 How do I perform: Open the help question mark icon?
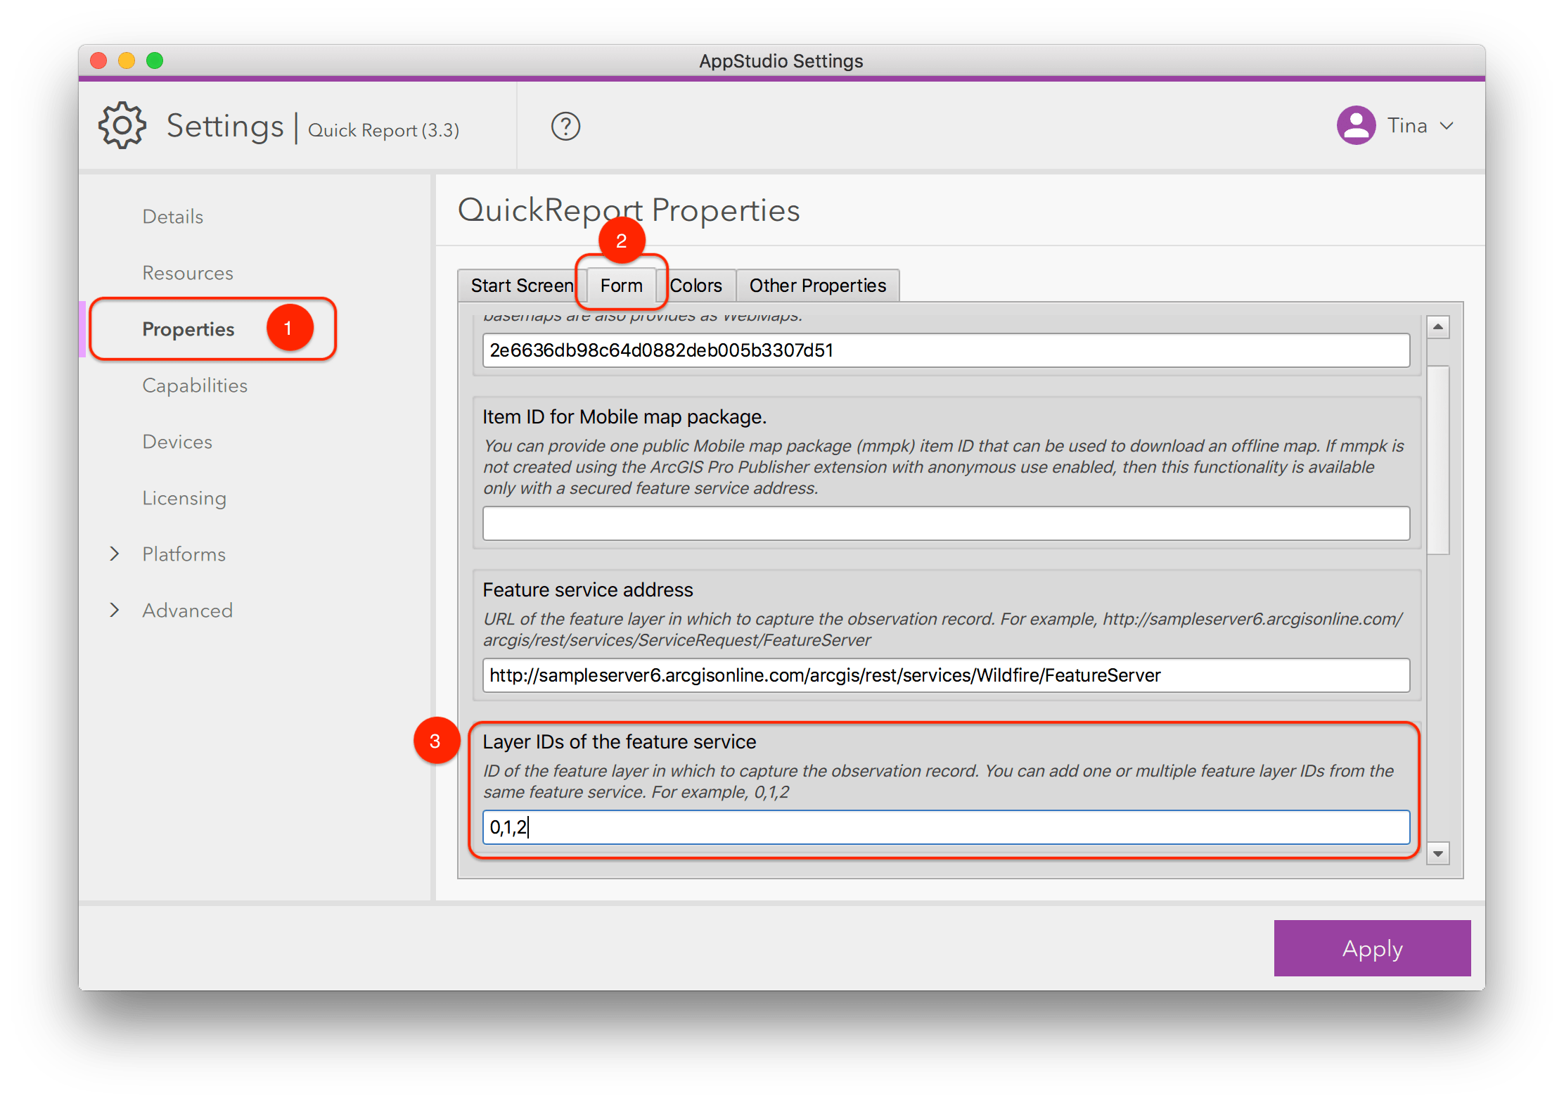565,126
